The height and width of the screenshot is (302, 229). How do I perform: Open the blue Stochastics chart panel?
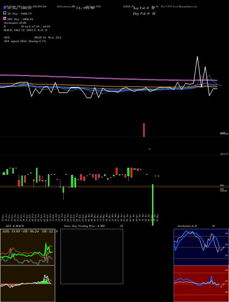click(201, 247)
